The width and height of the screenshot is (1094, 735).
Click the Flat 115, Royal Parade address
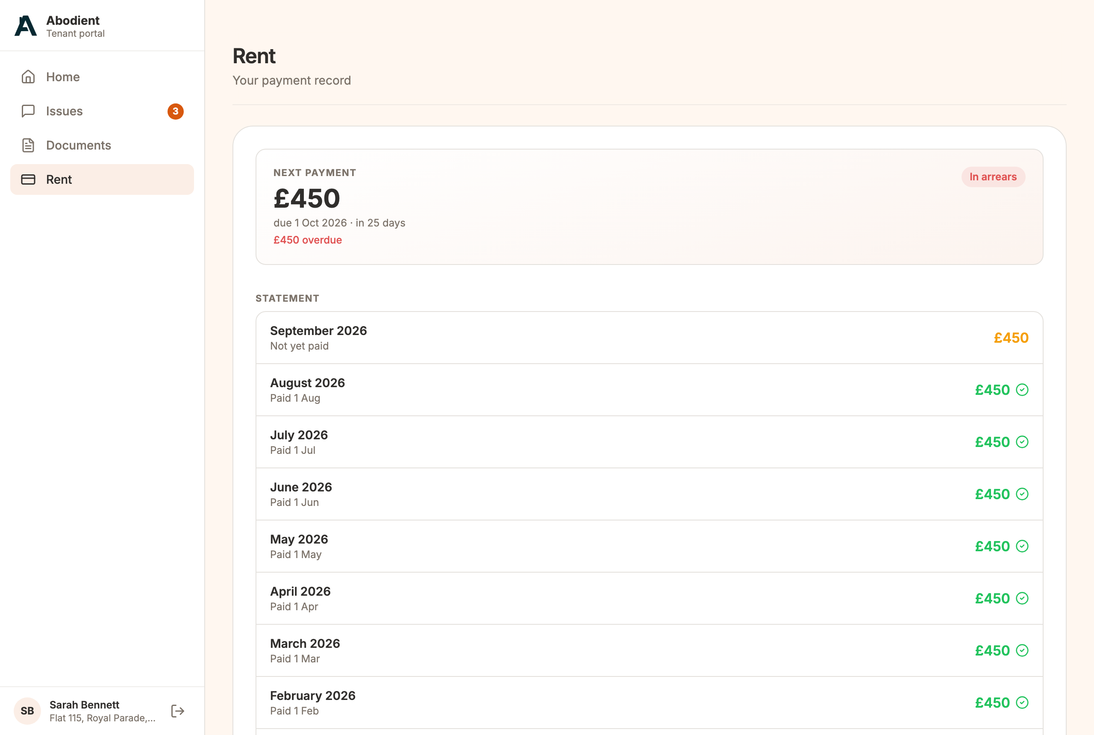tap(103, 718)
